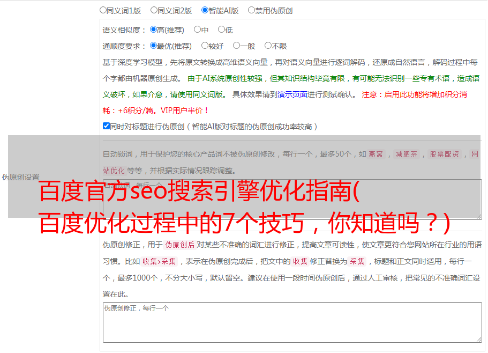Select the 同义词1版 radio option
Screen dimensions: 488x353
click(103, 10)
